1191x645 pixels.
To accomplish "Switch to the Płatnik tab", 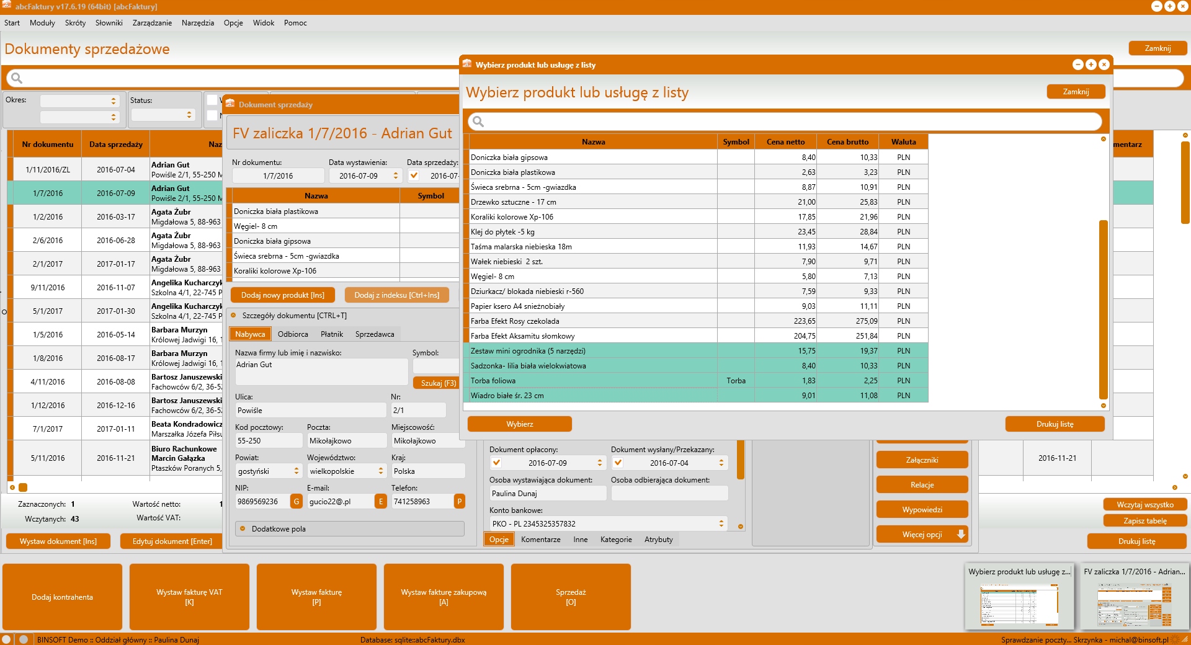I will [331, 334].
